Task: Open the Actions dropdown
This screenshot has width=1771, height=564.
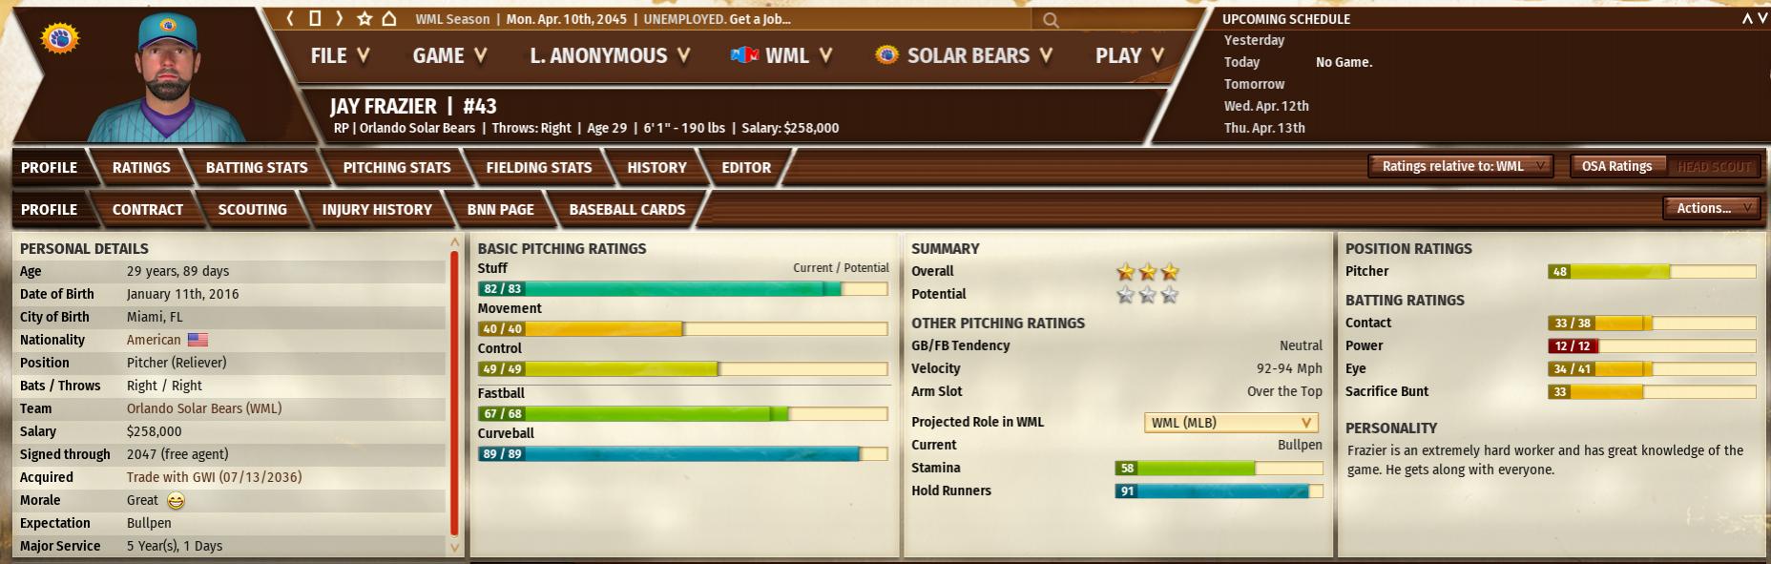Action: coord(1712,208)
